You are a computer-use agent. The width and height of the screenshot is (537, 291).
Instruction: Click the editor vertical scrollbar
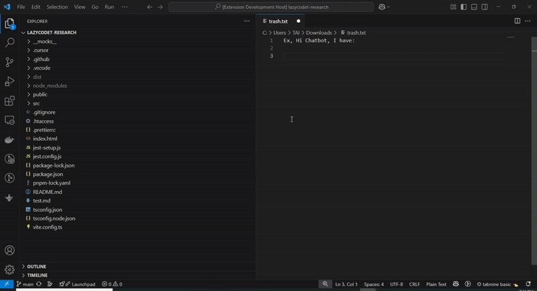point(534,150)
